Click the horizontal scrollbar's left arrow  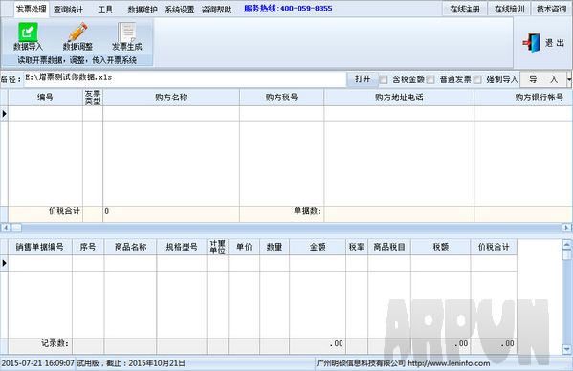pyautogui.click(x=6, y=228)
